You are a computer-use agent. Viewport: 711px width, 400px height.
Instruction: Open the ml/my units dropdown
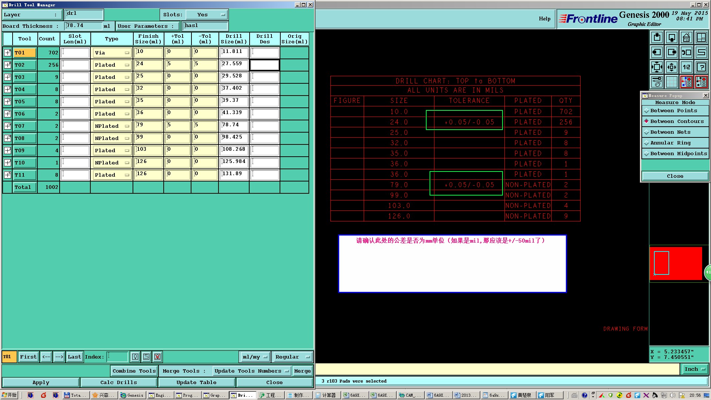(255, 357)
